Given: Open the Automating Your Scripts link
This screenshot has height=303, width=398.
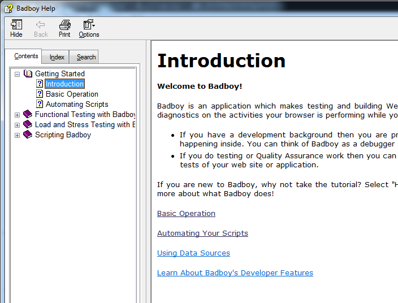Looking at the screenshot, I should (202, 233).
